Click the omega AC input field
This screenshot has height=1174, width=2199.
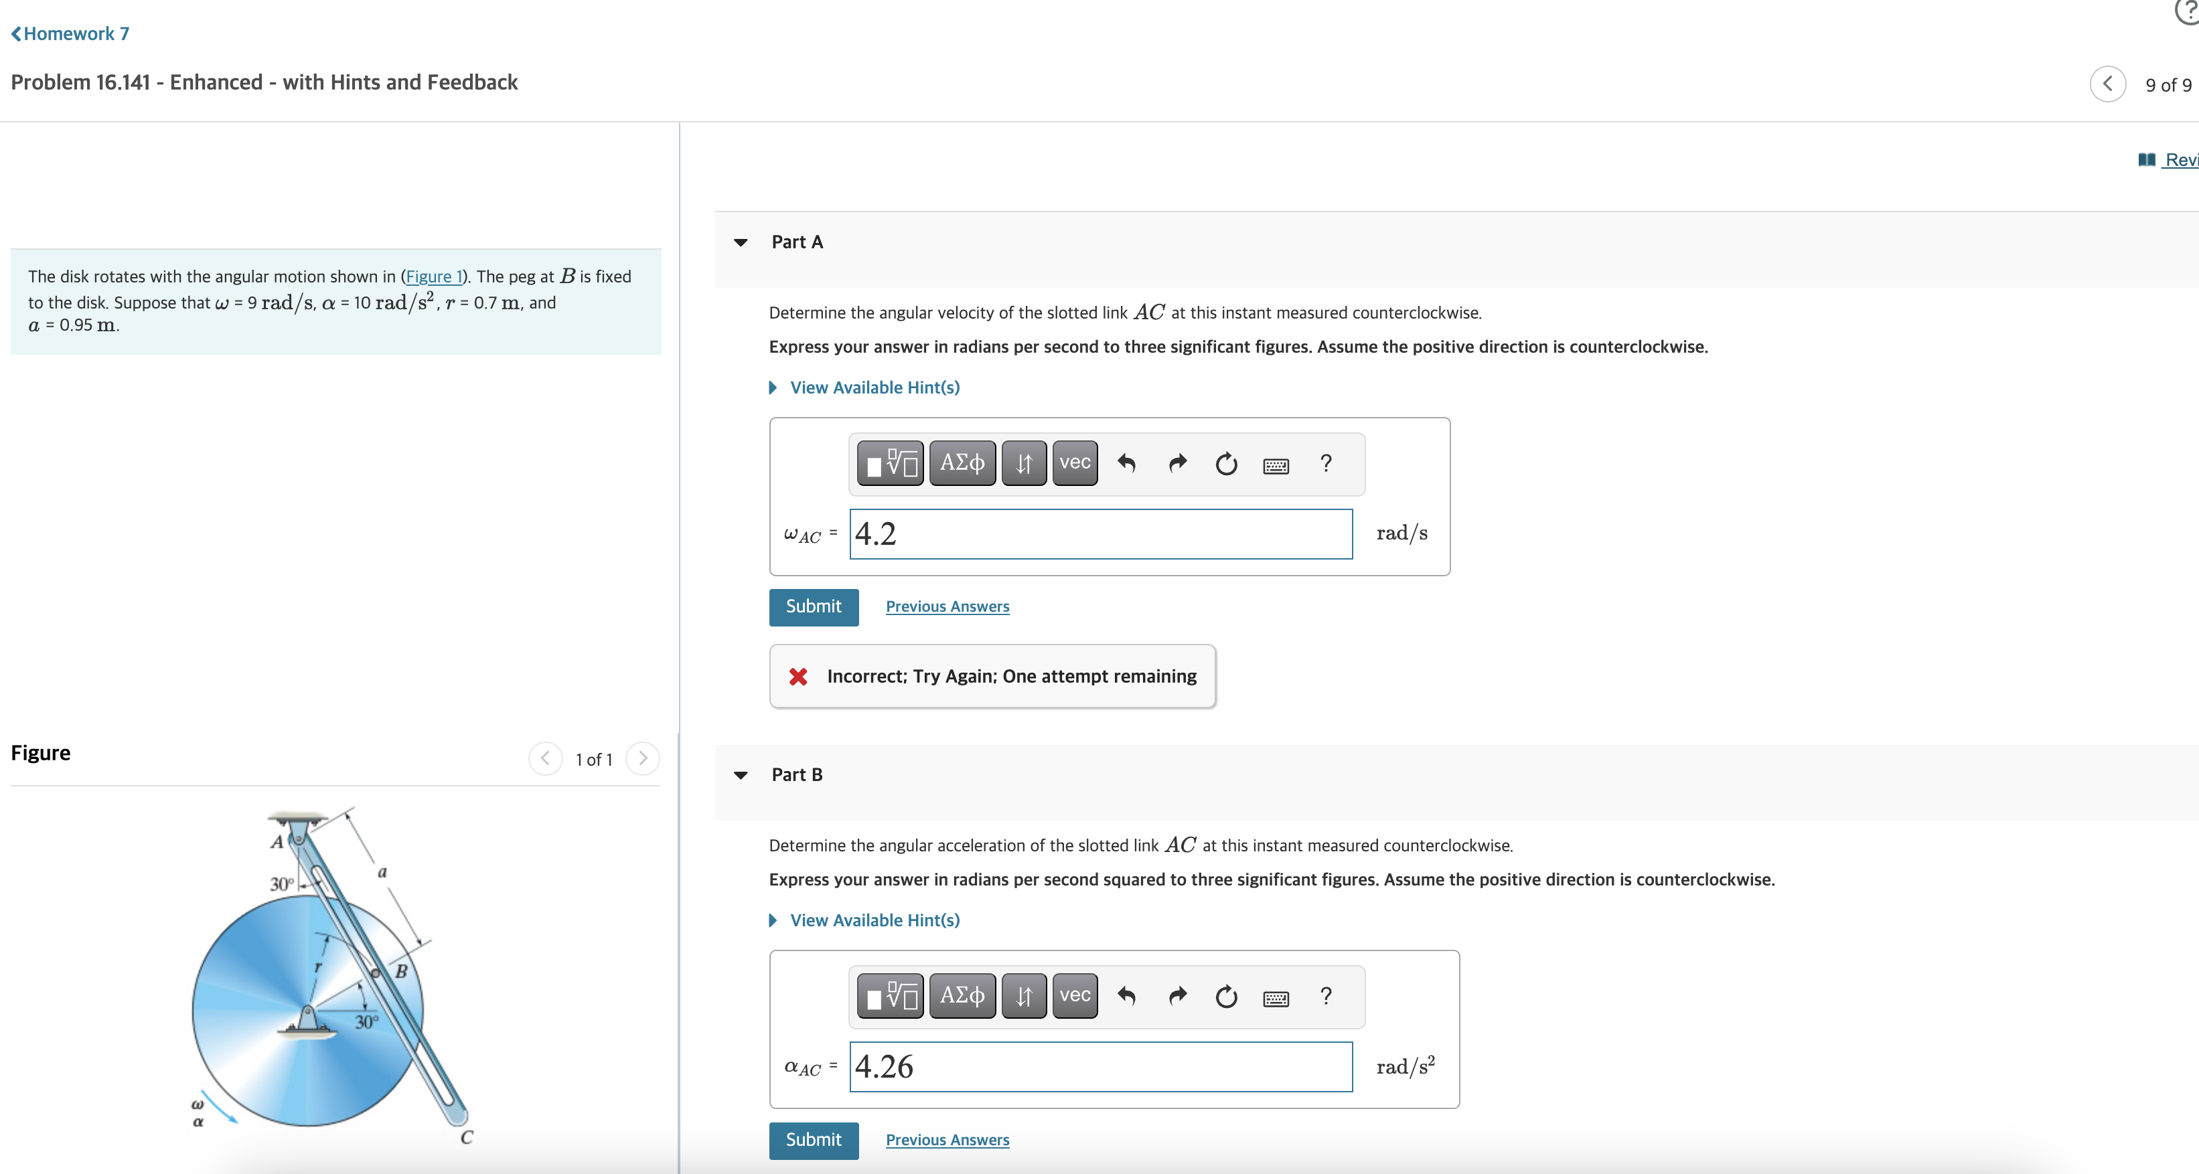point(1100,534)
